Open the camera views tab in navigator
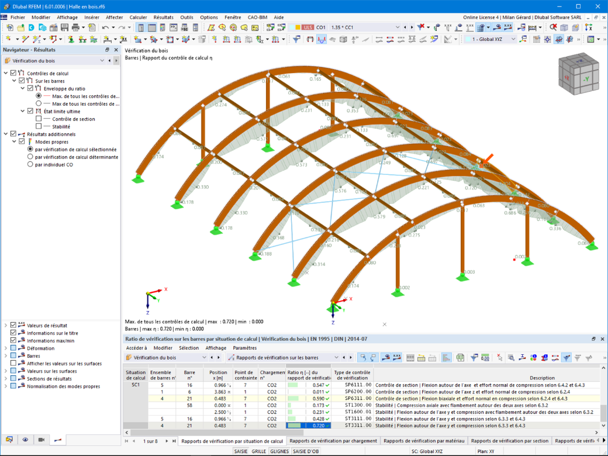608x456 pixels. (42, 440)
